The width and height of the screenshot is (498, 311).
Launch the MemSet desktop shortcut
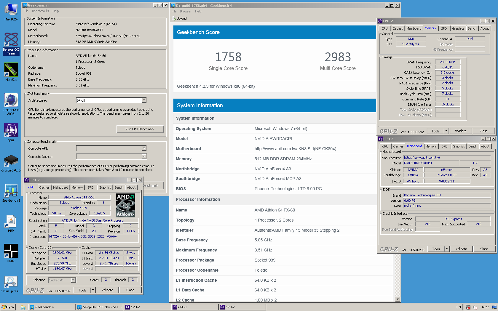11,72
